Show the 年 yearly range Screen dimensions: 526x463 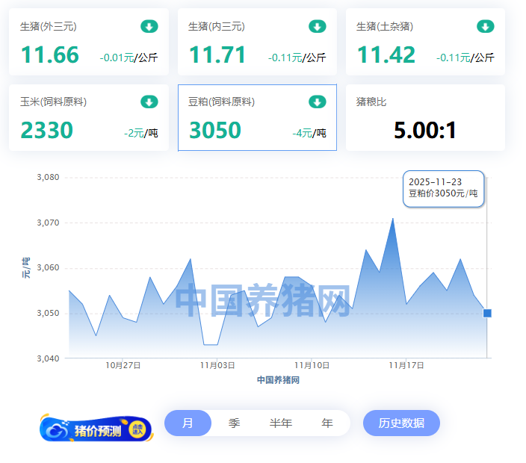coord(327,423)
